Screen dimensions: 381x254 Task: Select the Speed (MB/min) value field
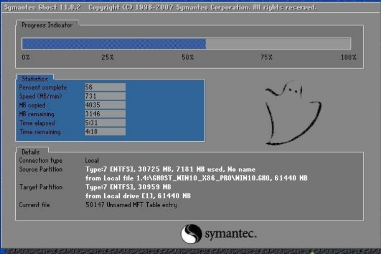point(105,96)
